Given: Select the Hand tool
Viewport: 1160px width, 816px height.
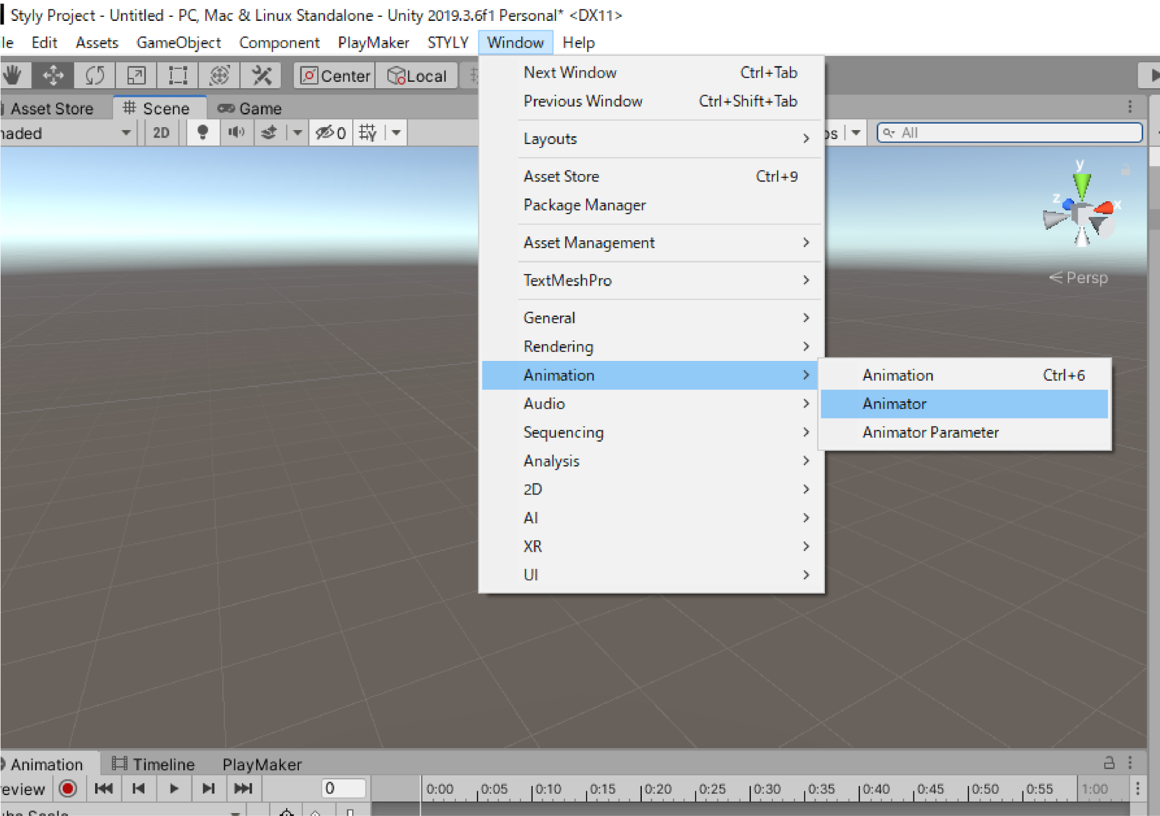Looking at the screenshot, I should 13,75.
